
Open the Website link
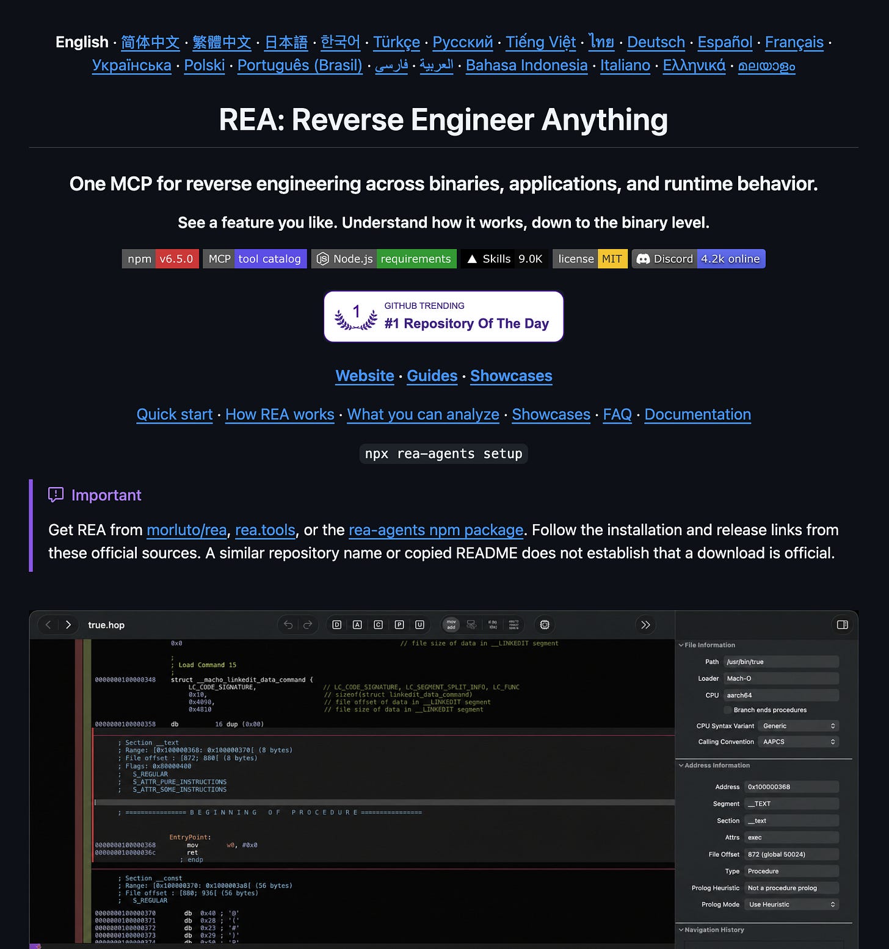tap(365, 376)
